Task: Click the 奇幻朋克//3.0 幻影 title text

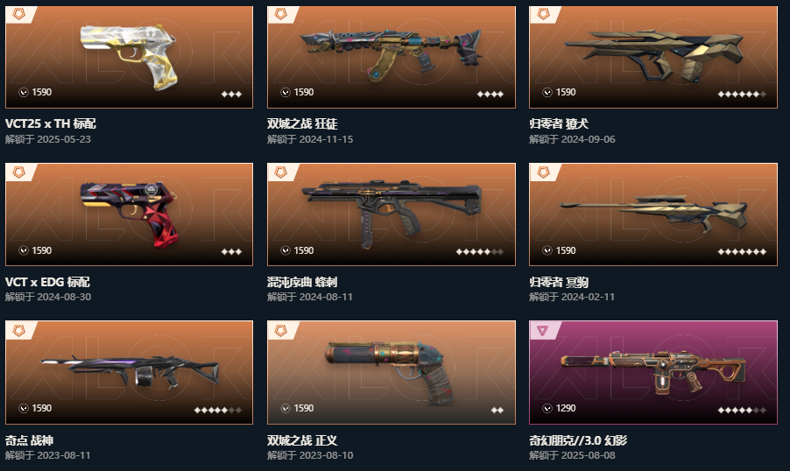Action: (x=578, y=440)
